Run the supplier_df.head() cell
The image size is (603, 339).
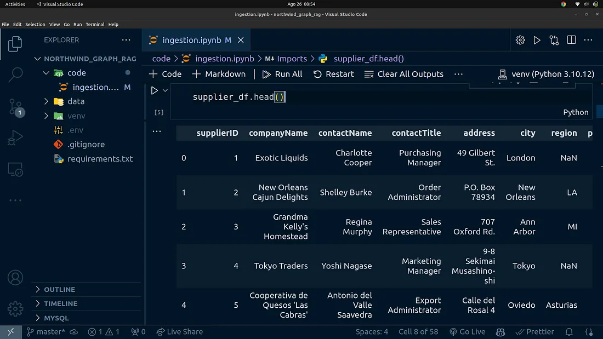[154, 90]
